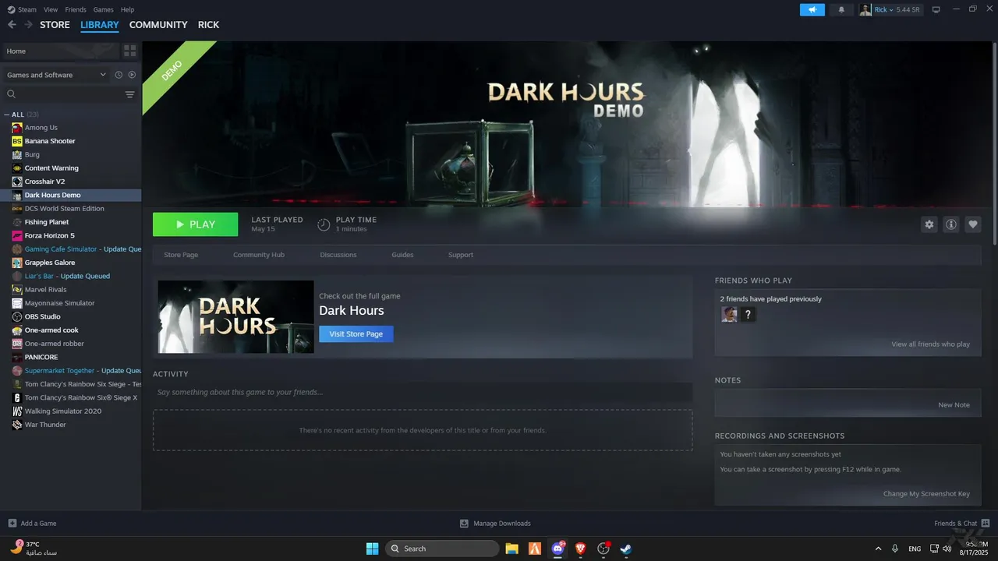Click the OBS Studio icon in library
This screenshot has width=998, height=561.
[x=17, y=317]
